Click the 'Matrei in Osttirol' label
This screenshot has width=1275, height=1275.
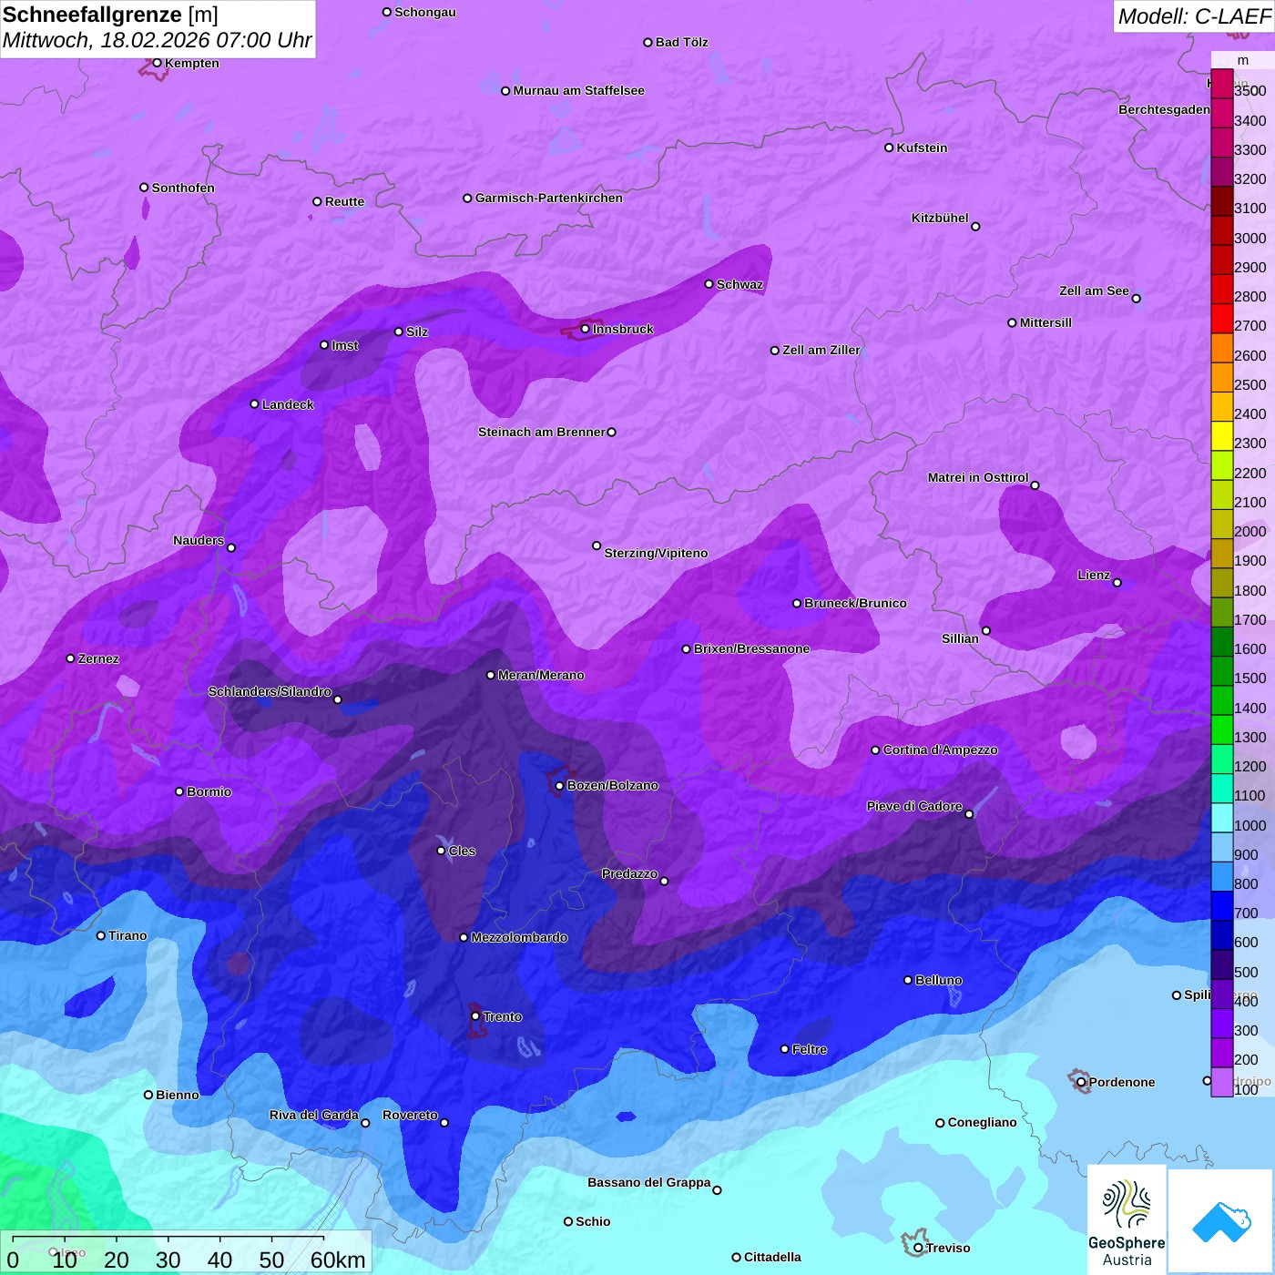(978, 477)
